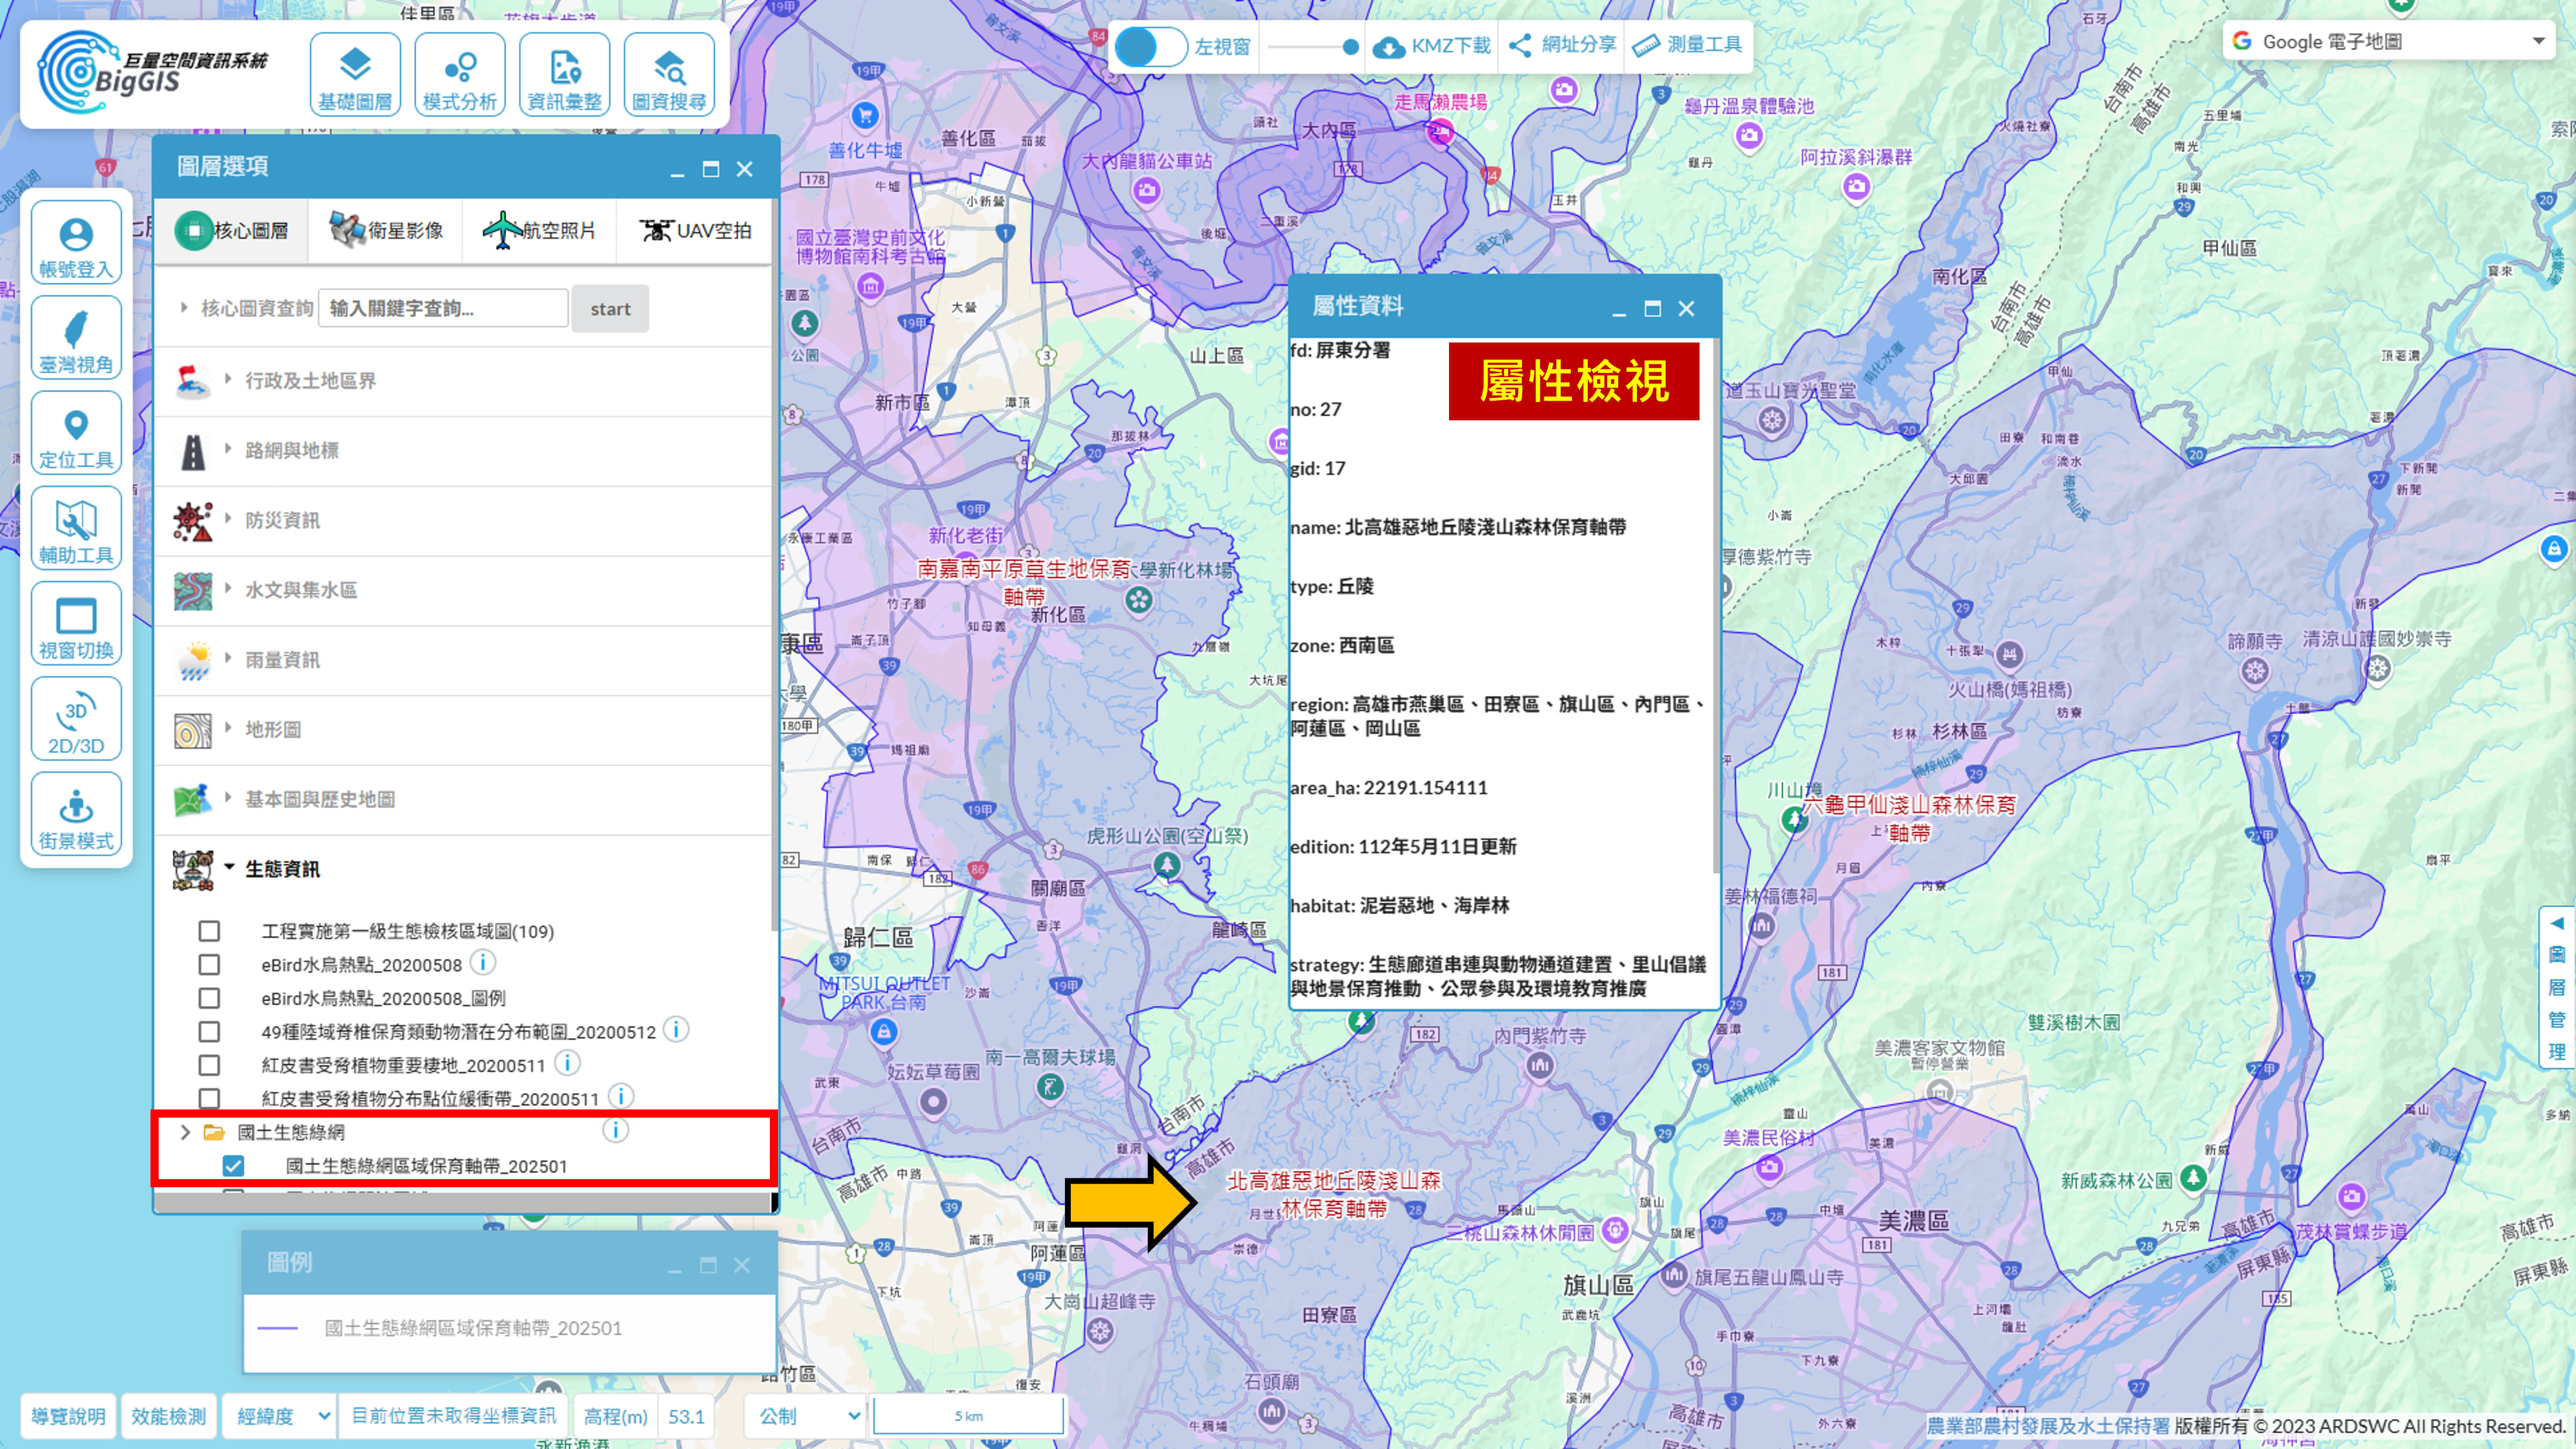Open the 視窗切換 window switch tool
Viewport: 2576px width, 1449px height.
[76, 623]
